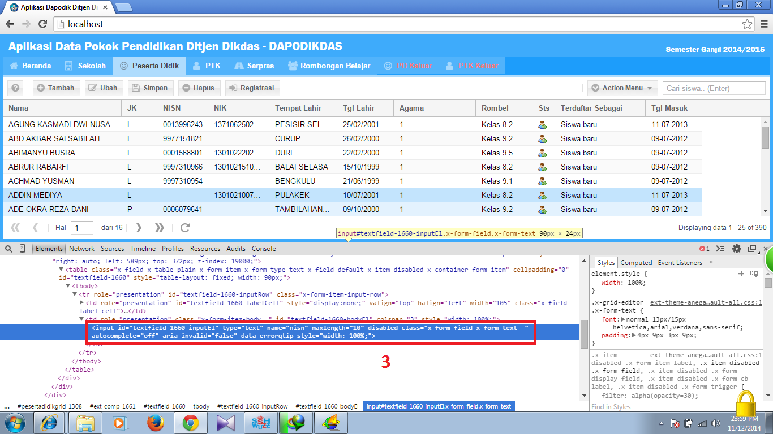
Task: Switch to the Sarpras tab
Action: (254, 66)
